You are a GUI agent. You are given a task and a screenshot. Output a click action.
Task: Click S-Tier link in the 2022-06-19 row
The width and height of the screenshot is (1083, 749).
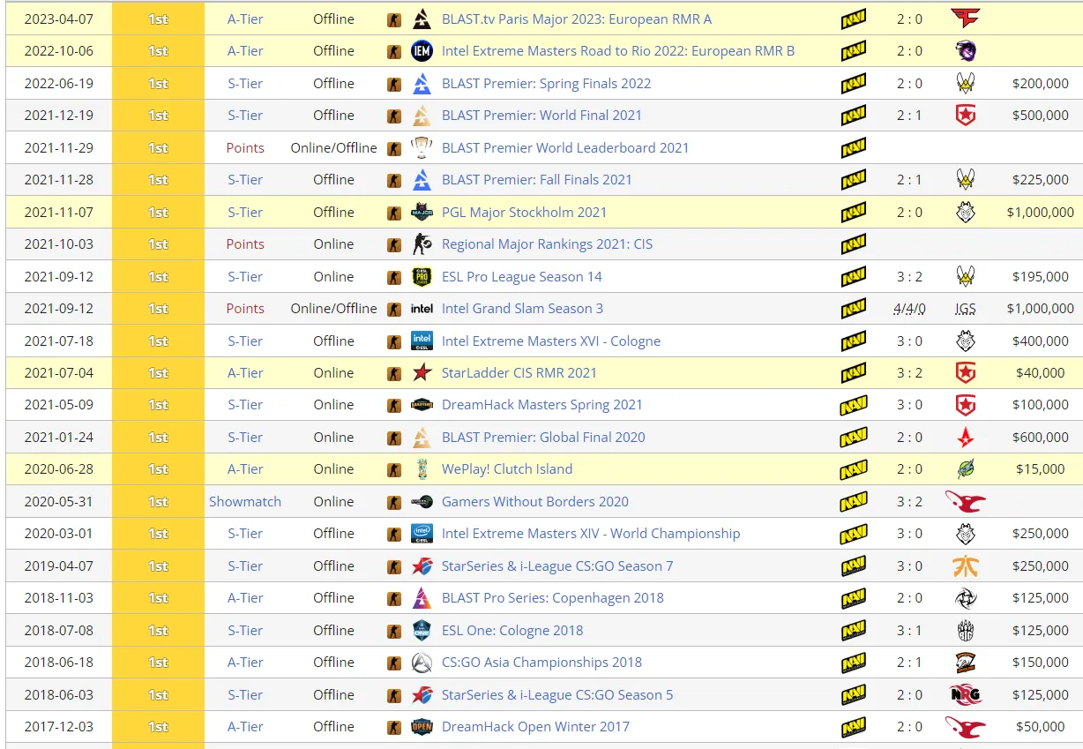245,83
